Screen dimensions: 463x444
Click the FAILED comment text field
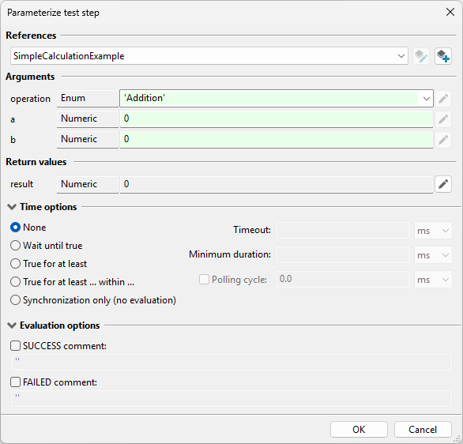coord(231,398)
